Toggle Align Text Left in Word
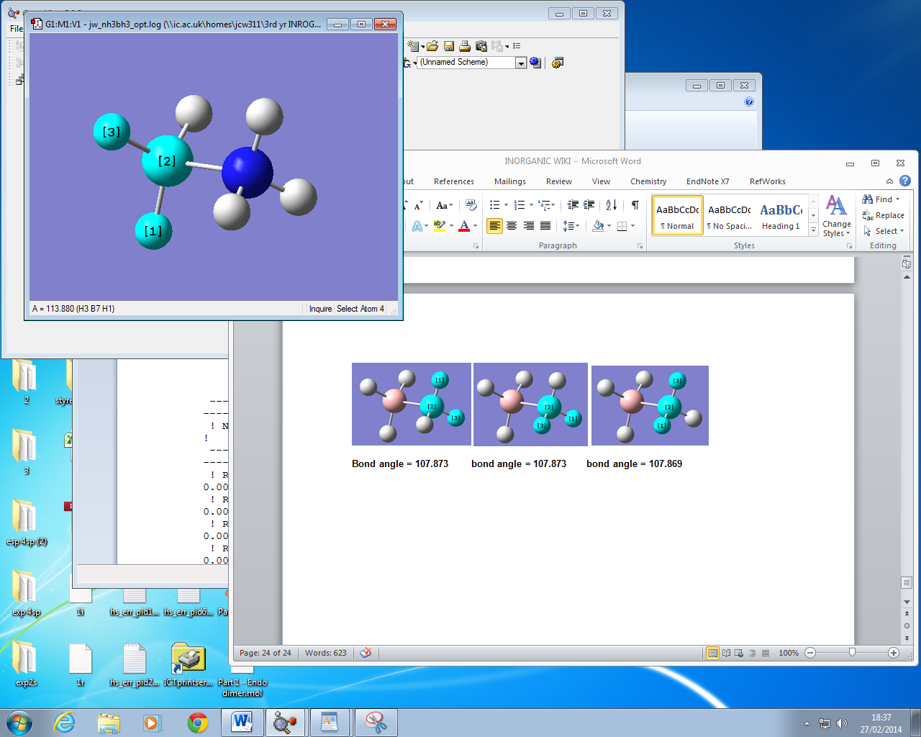Screen dimensions: 921x737 [495, 226]
